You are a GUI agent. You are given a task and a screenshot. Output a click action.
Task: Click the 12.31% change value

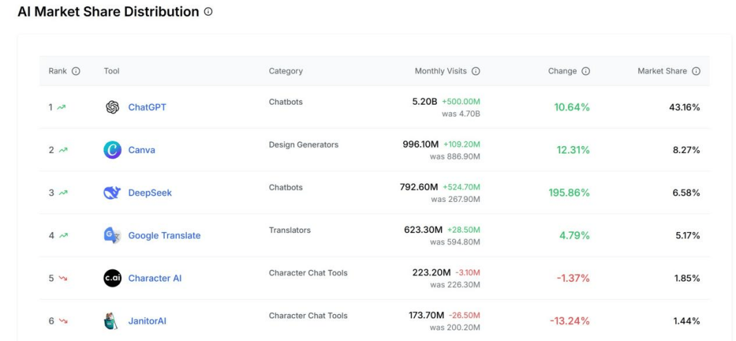click(x=573, y=150)
